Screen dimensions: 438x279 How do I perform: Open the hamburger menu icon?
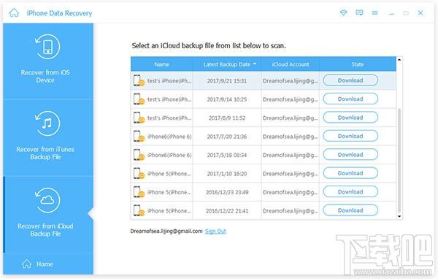(x=375, y=13)
